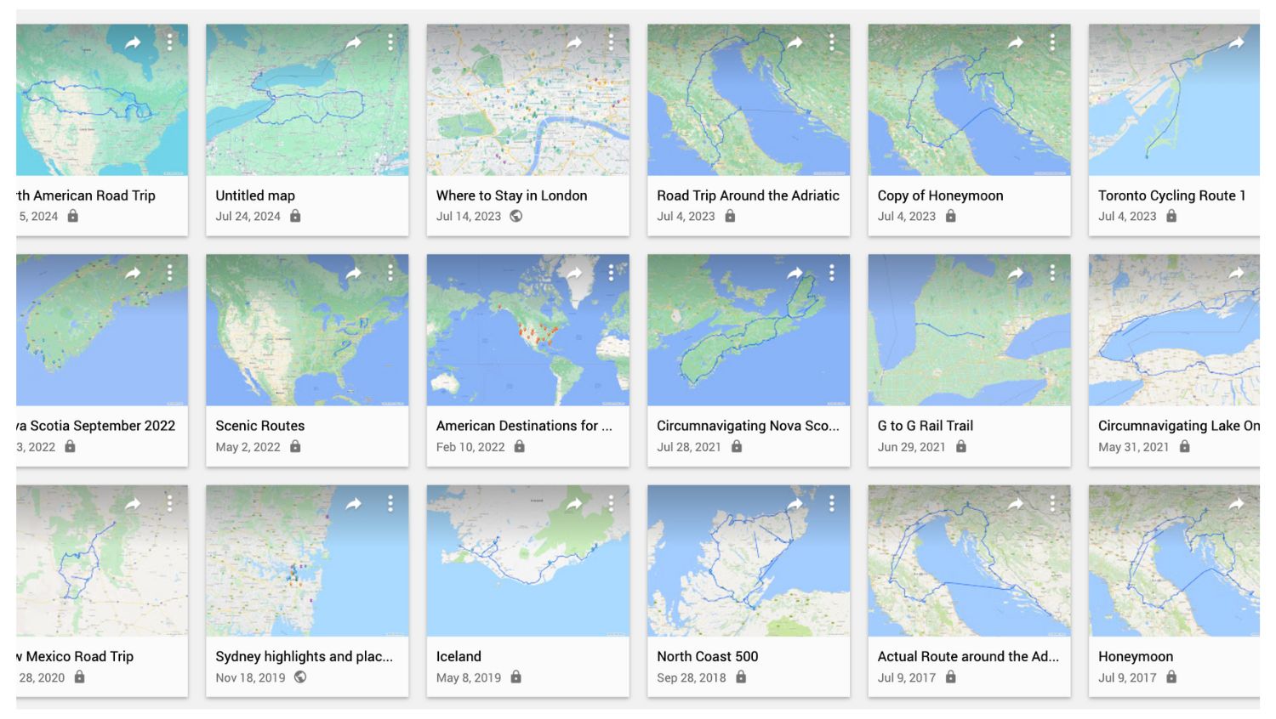Screen dimensions: 1276x719
Task: Click the lock icon beside "May 2, 2022"
Action: pos(296,447)
